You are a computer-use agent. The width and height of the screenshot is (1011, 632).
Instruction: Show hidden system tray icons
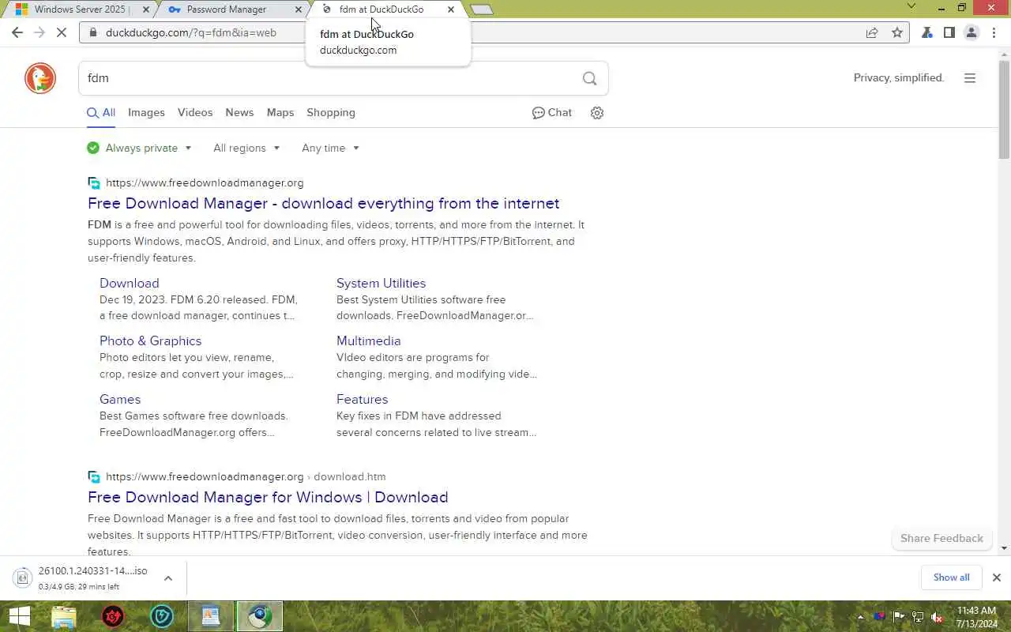coord(861,617)
